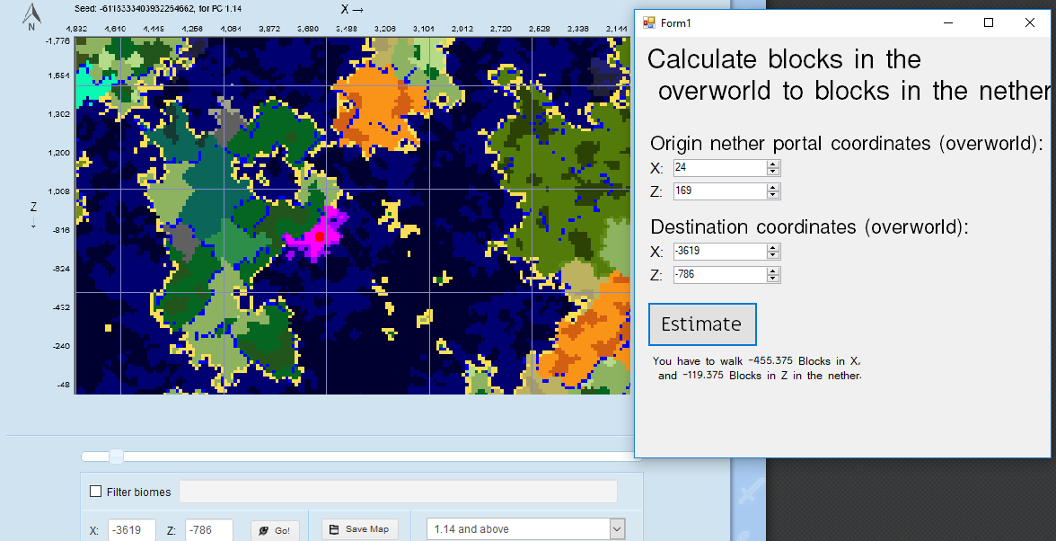Click the north compass icon top-left

pos(30,15)
